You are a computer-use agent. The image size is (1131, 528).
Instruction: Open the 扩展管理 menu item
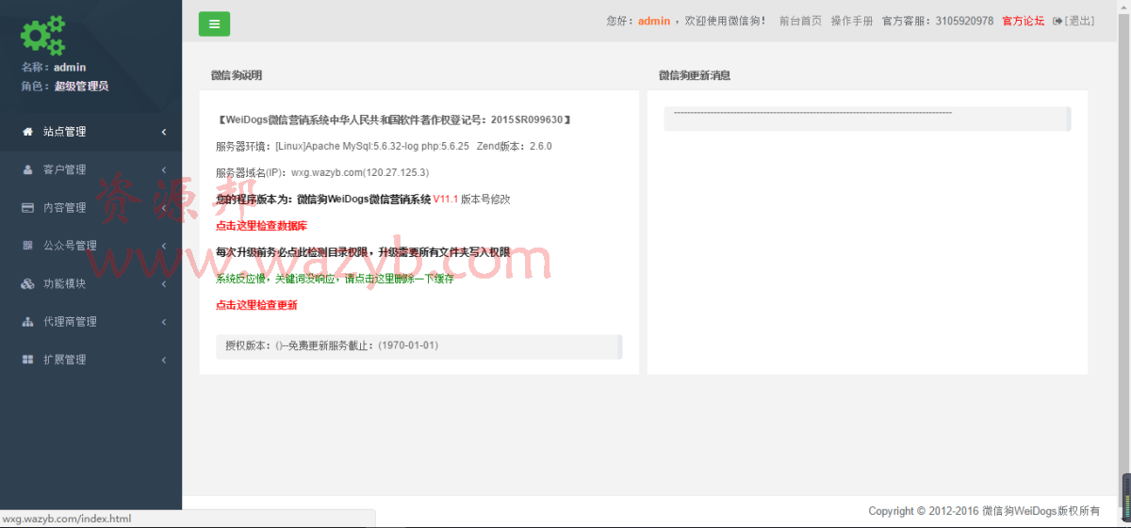[x=90, y=360]
